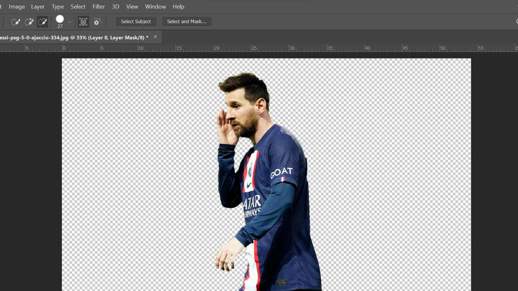Expand the brush options dropdown arrow
The image size is (518, 291).
[x=69, y=22]
